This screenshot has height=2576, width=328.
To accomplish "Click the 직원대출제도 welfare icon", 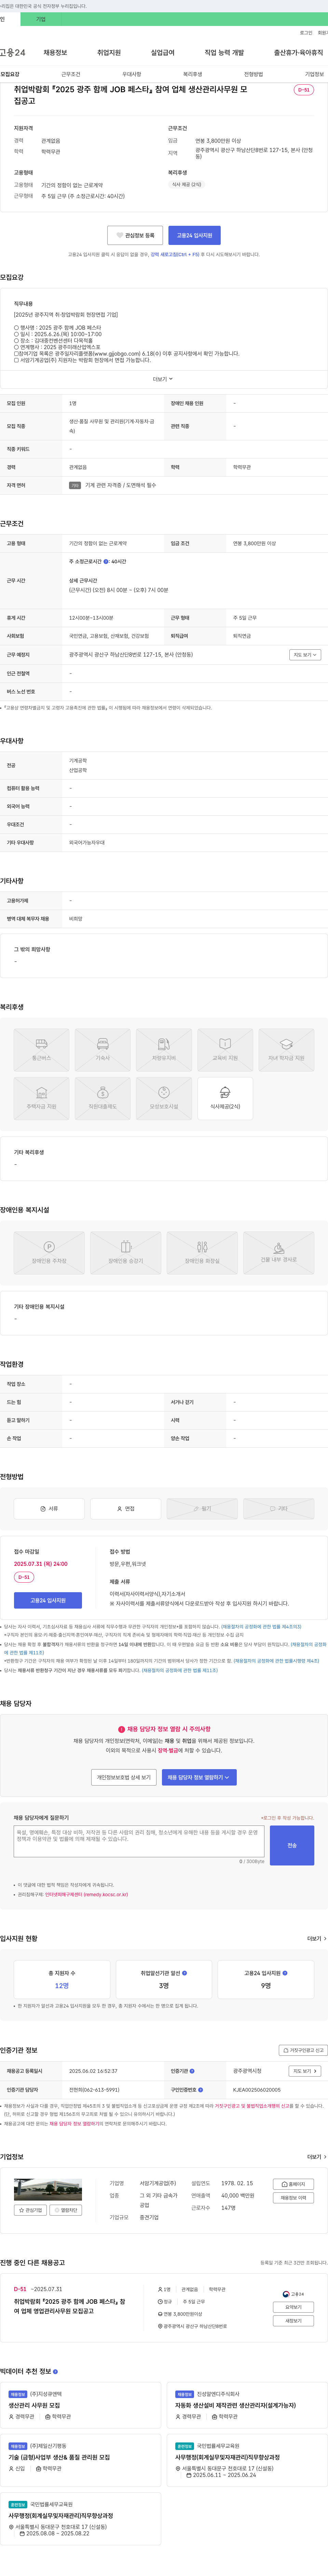I will pos(102,1098).
